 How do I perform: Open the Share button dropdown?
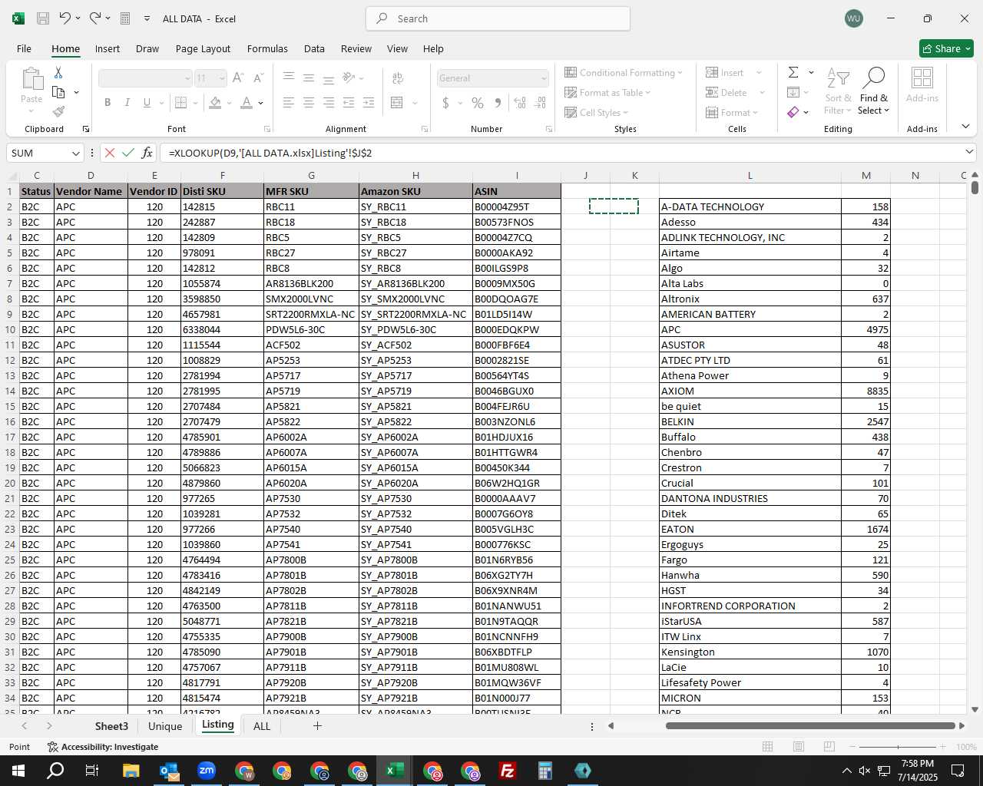968,48
